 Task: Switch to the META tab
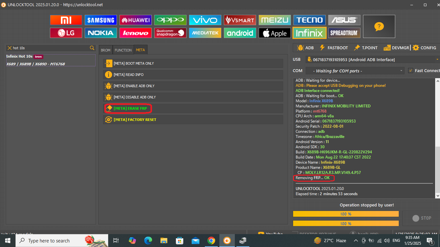click(x=140, y=50)
